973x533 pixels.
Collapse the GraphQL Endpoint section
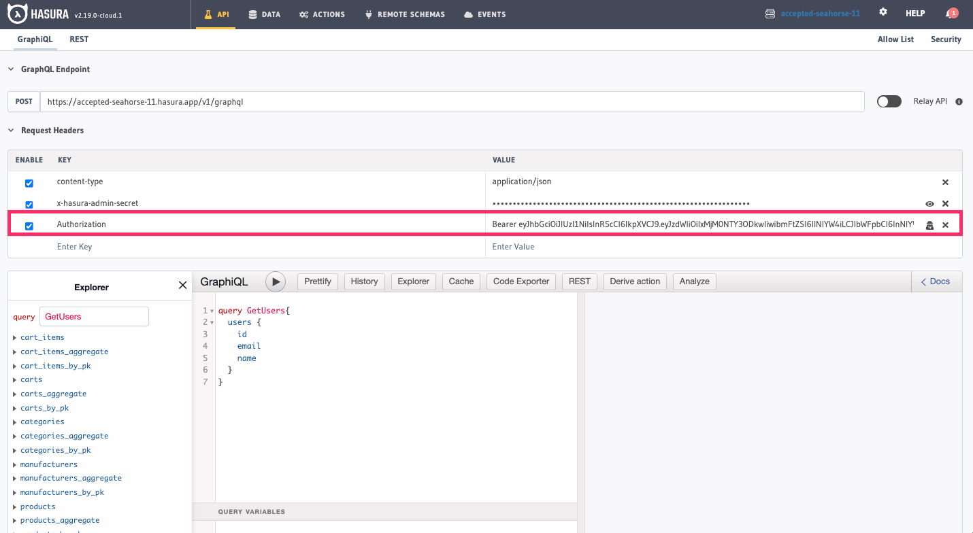(10, 69)
